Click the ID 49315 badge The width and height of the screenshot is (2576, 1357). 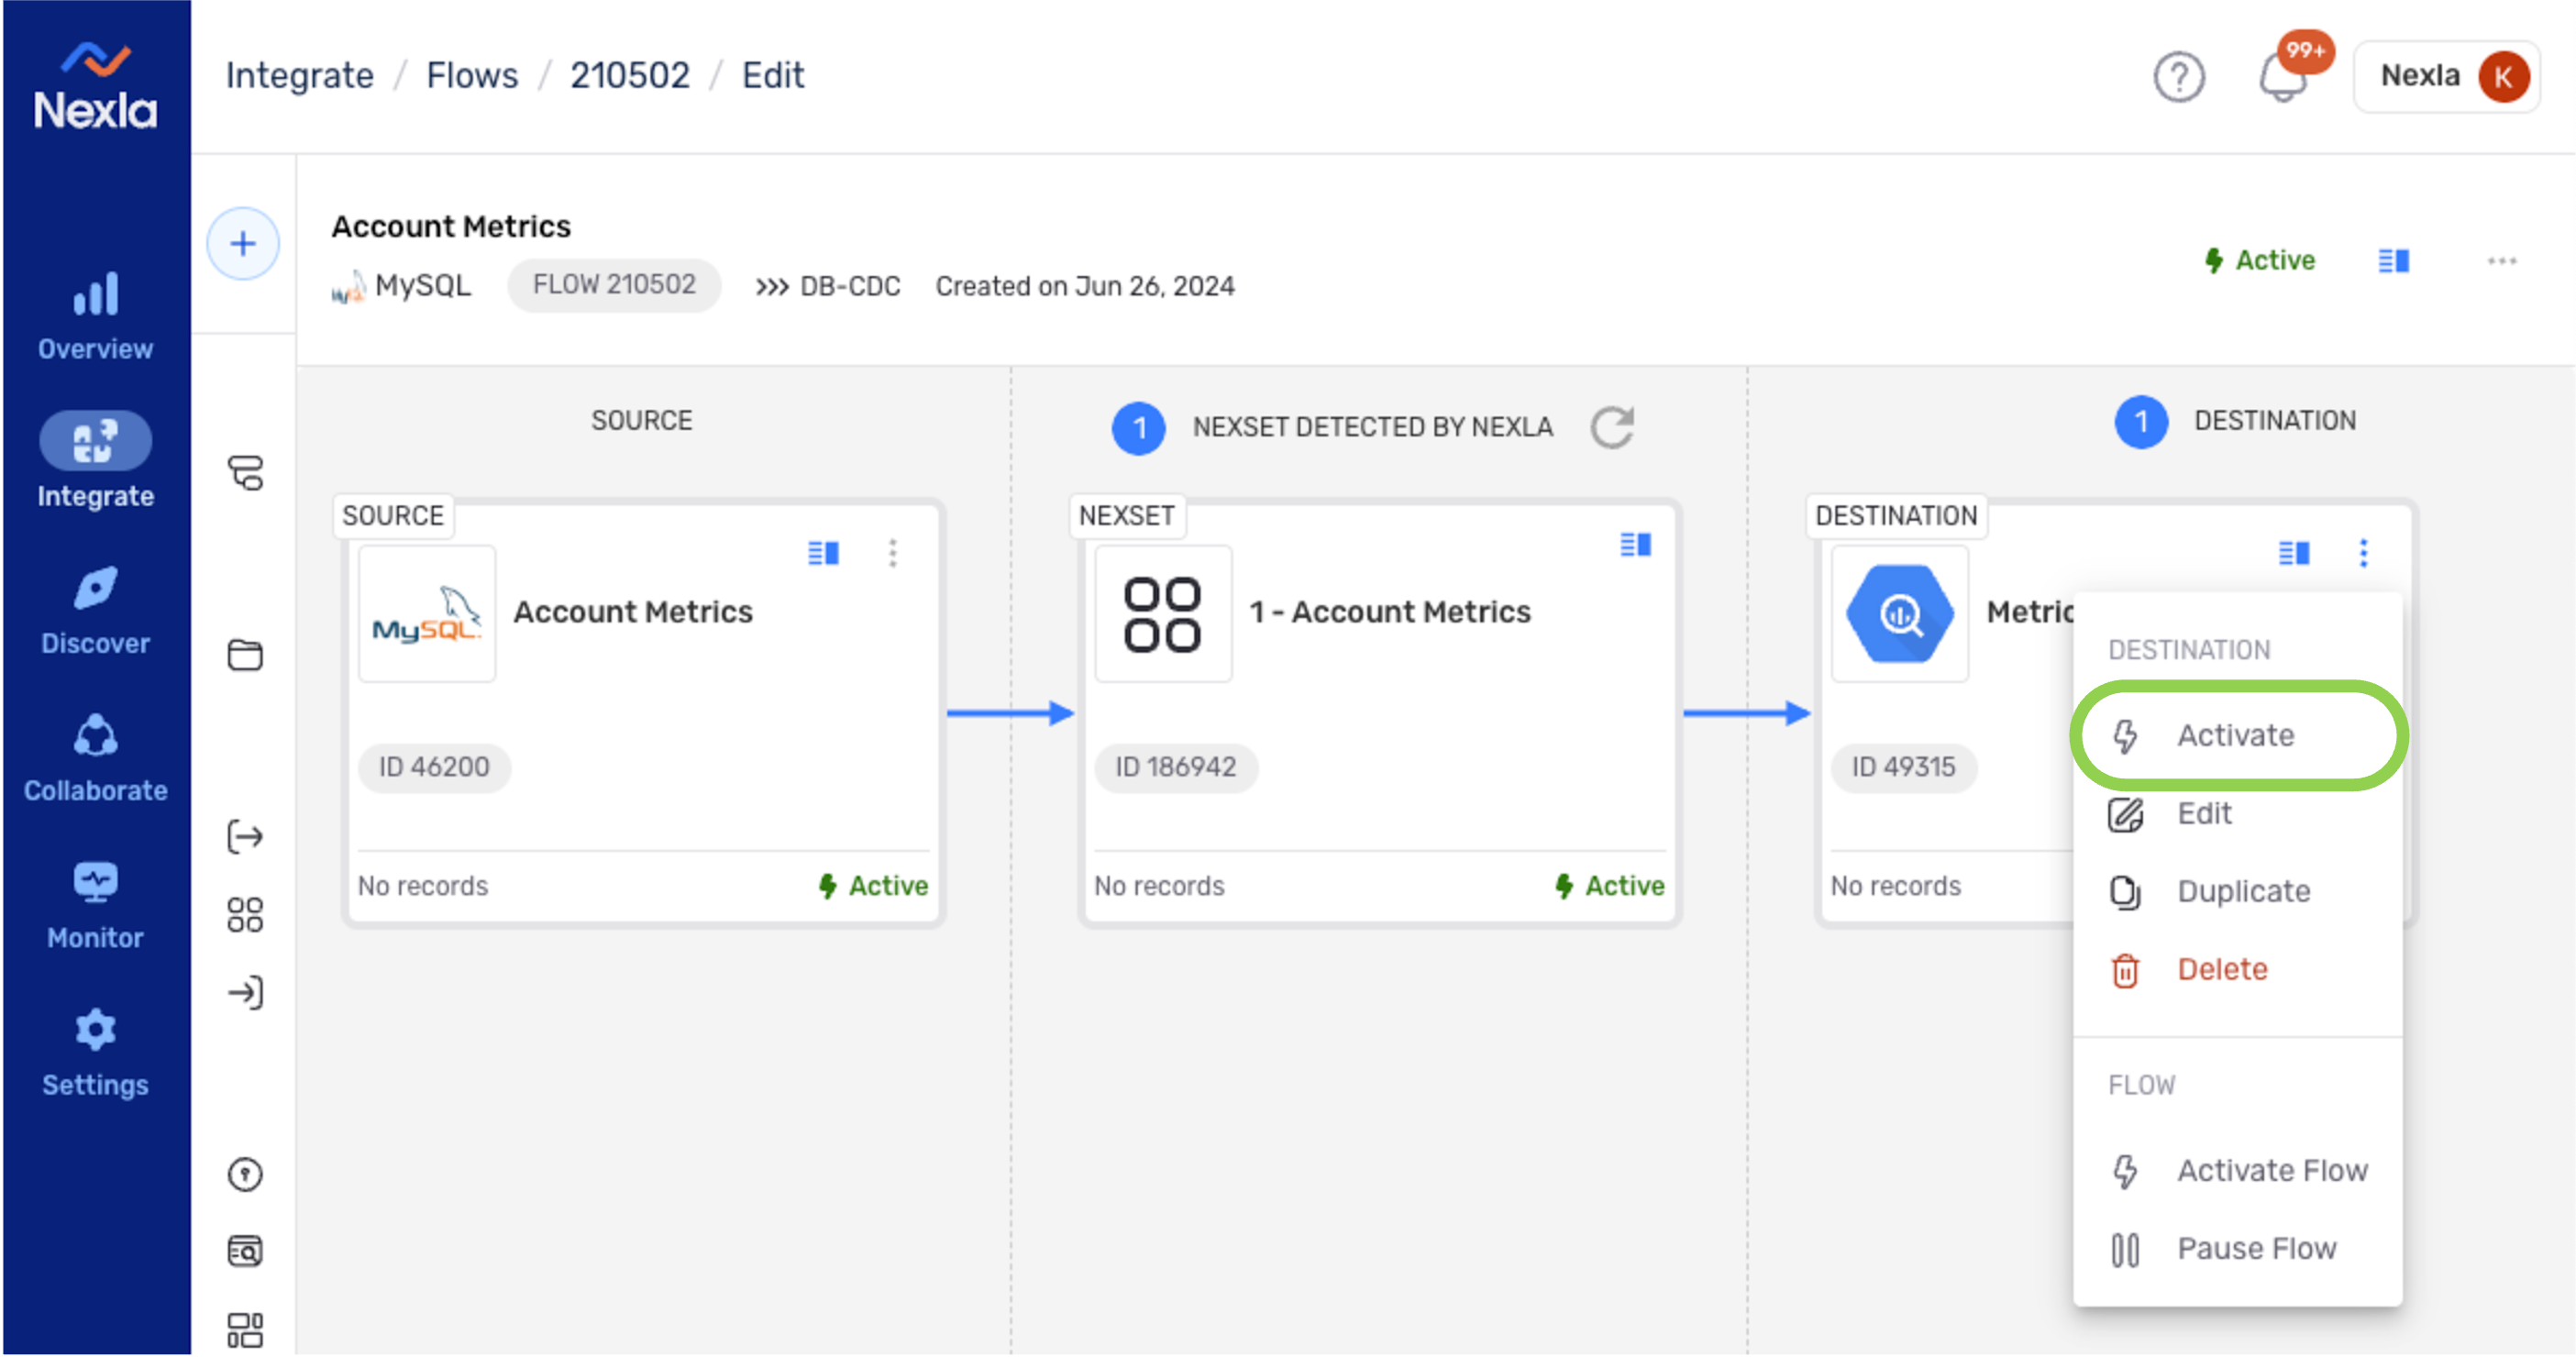(x=1903, y=768)
